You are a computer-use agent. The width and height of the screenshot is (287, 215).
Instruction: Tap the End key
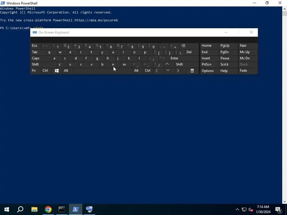coord(210,52)
